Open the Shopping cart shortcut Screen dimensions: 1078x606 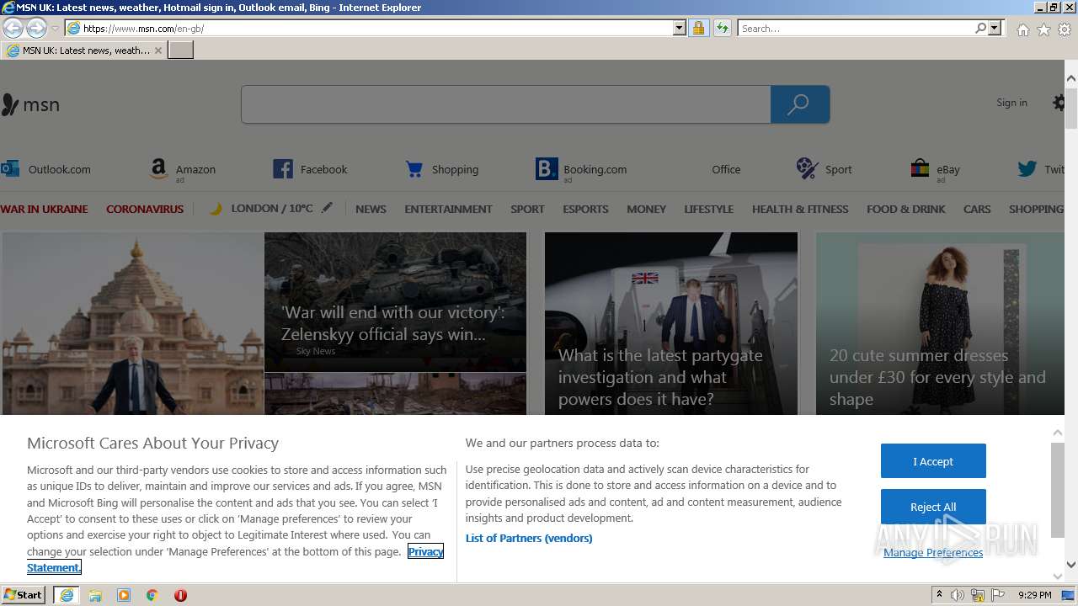tap(441, 169)
